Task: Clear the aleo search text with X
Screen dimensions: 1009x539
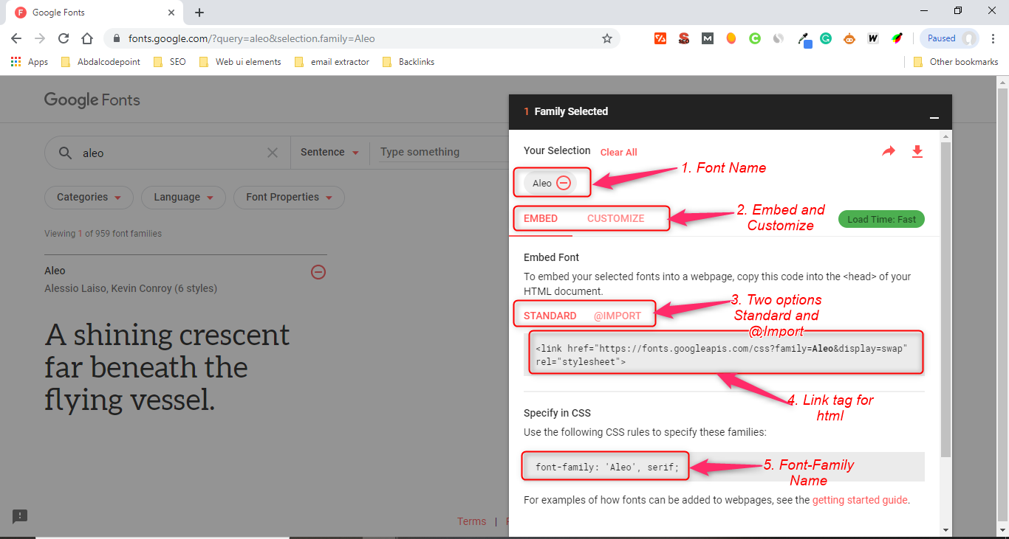Action: pos(273,153)
